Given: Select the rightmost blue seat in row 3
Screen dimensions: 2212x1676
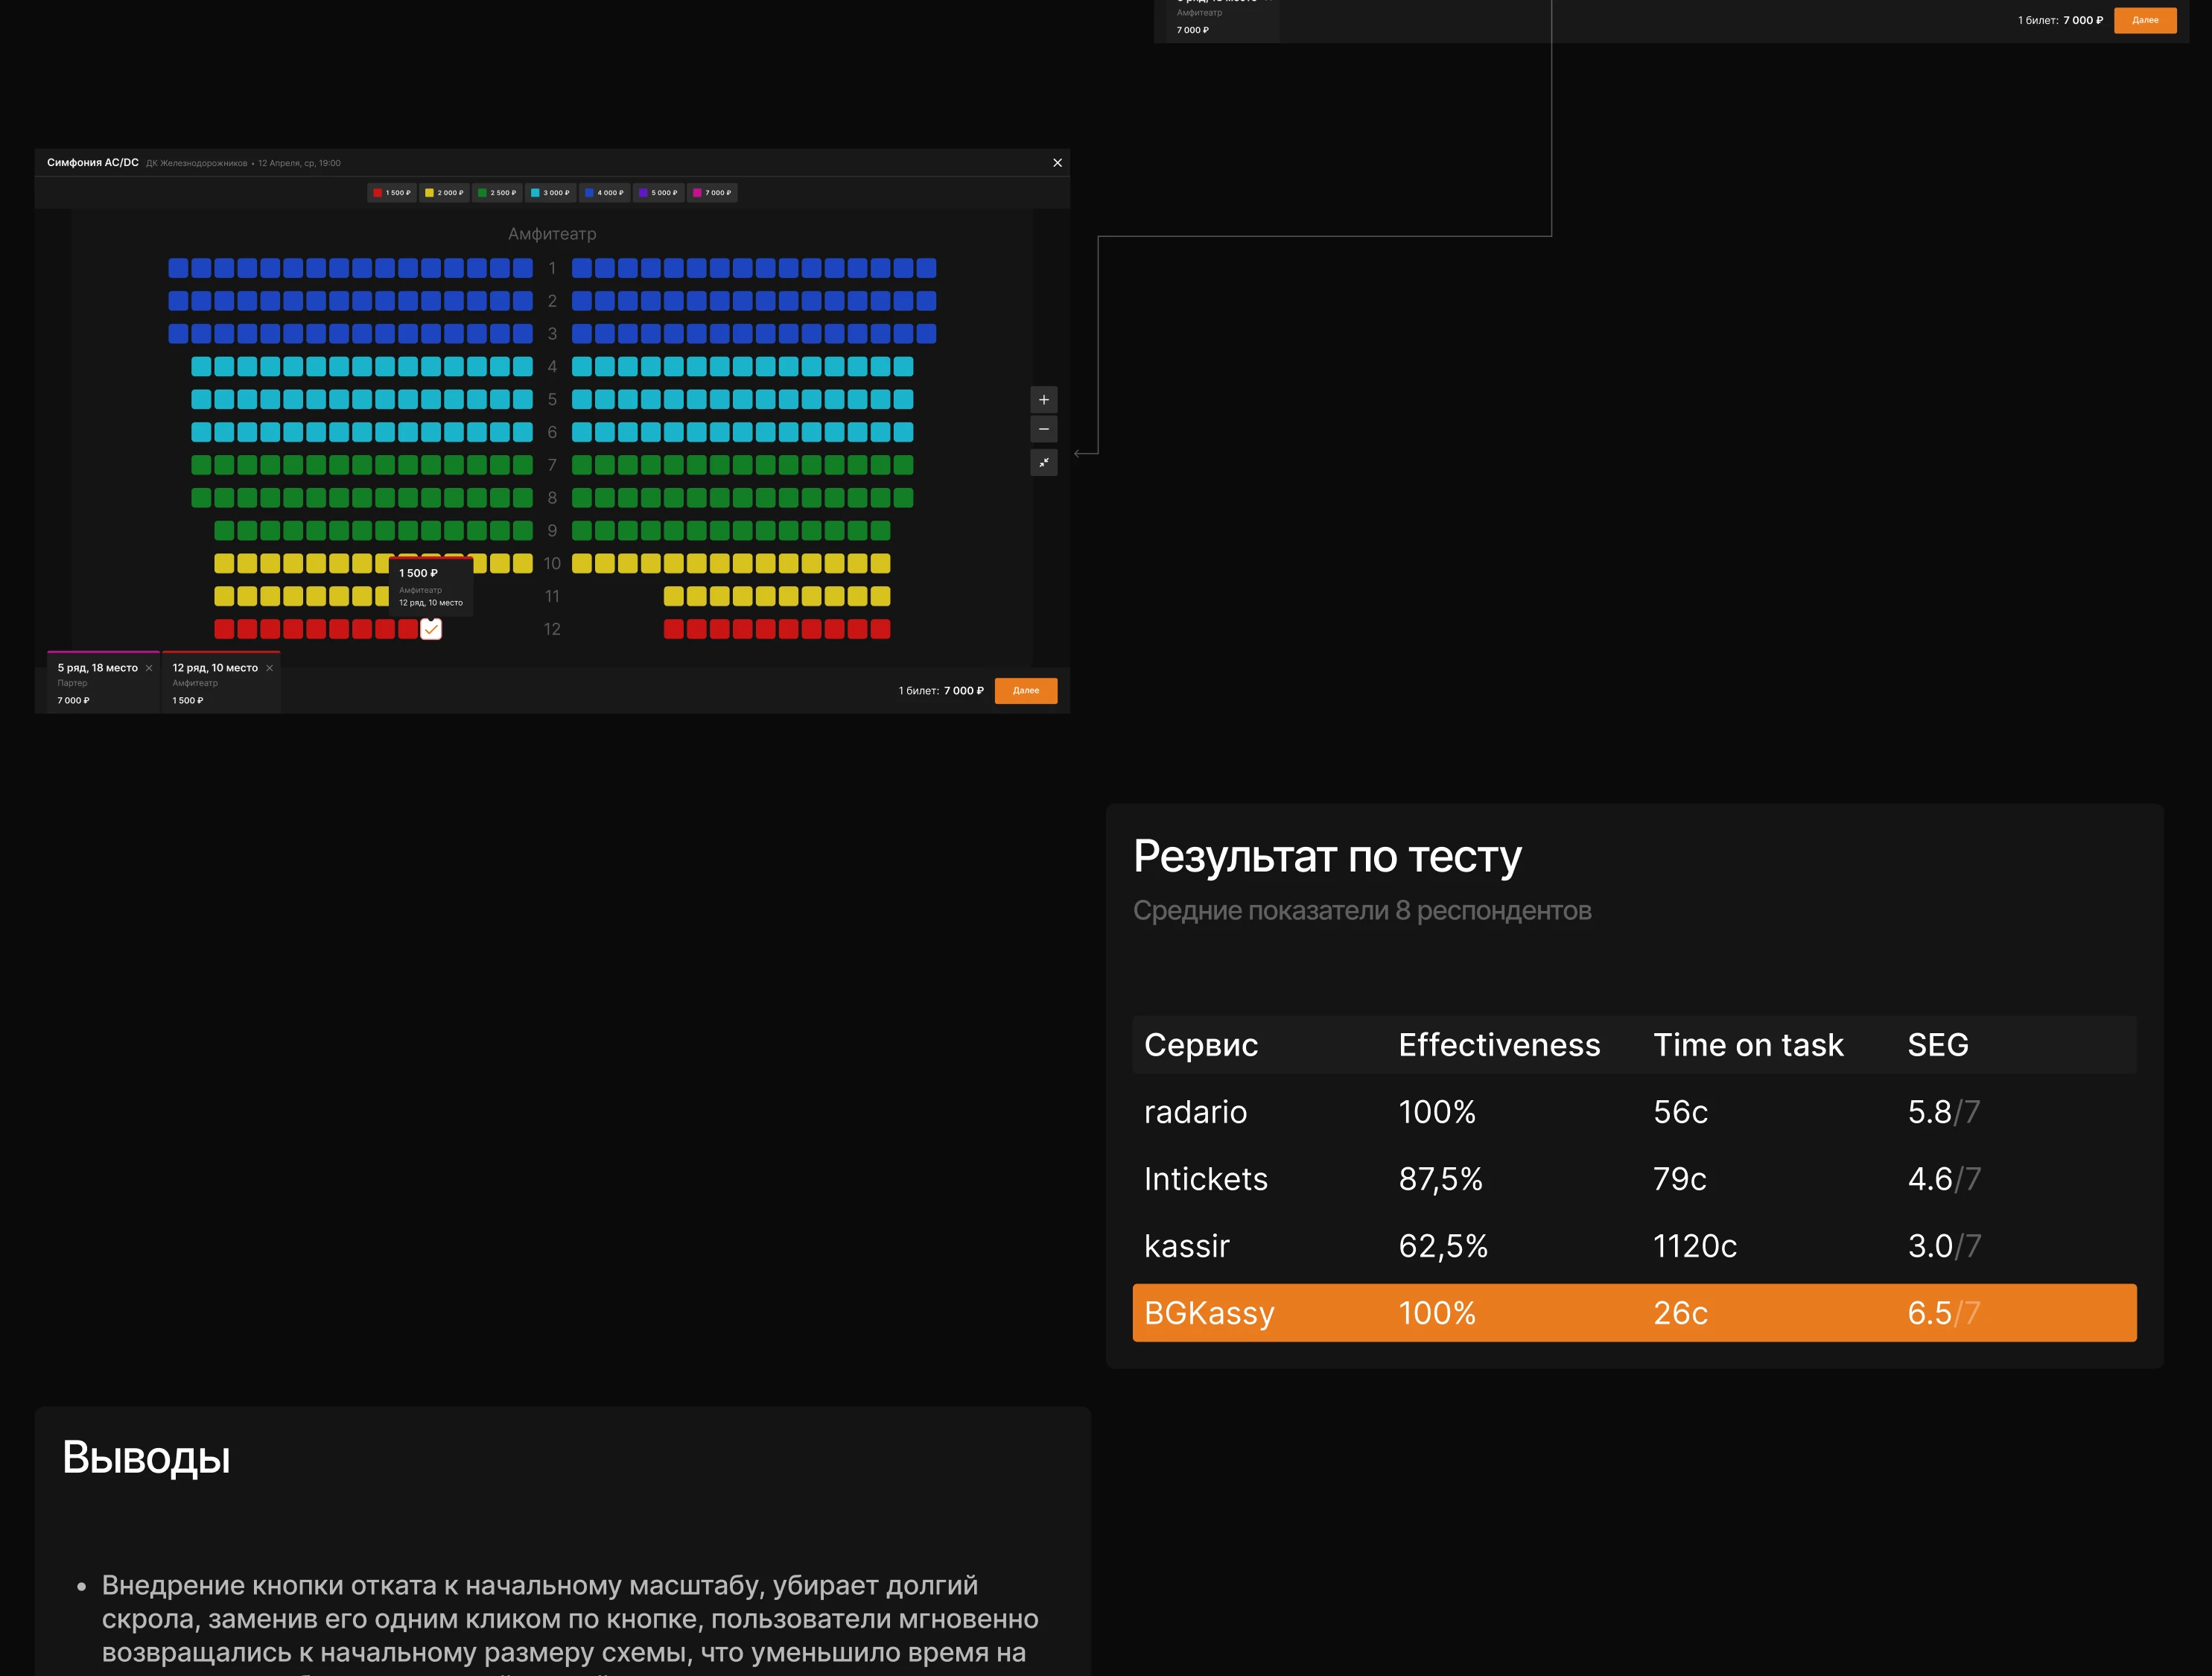Looking at the screenshot, I should click(x=927, y=334).
